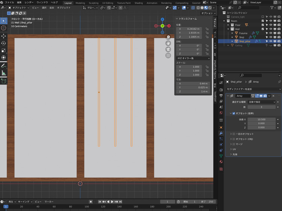
Task: Enable the マージ checkbox
Action: 234,144
